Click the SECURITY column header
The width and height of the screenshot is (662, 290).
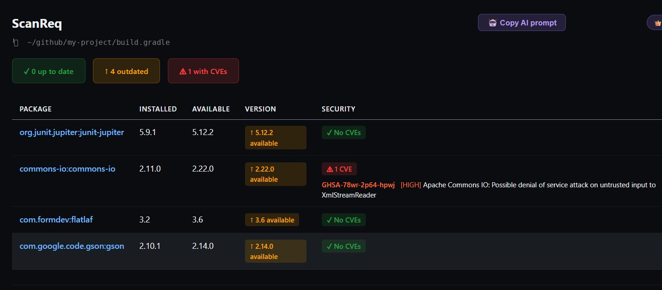(x=338, y=109)
